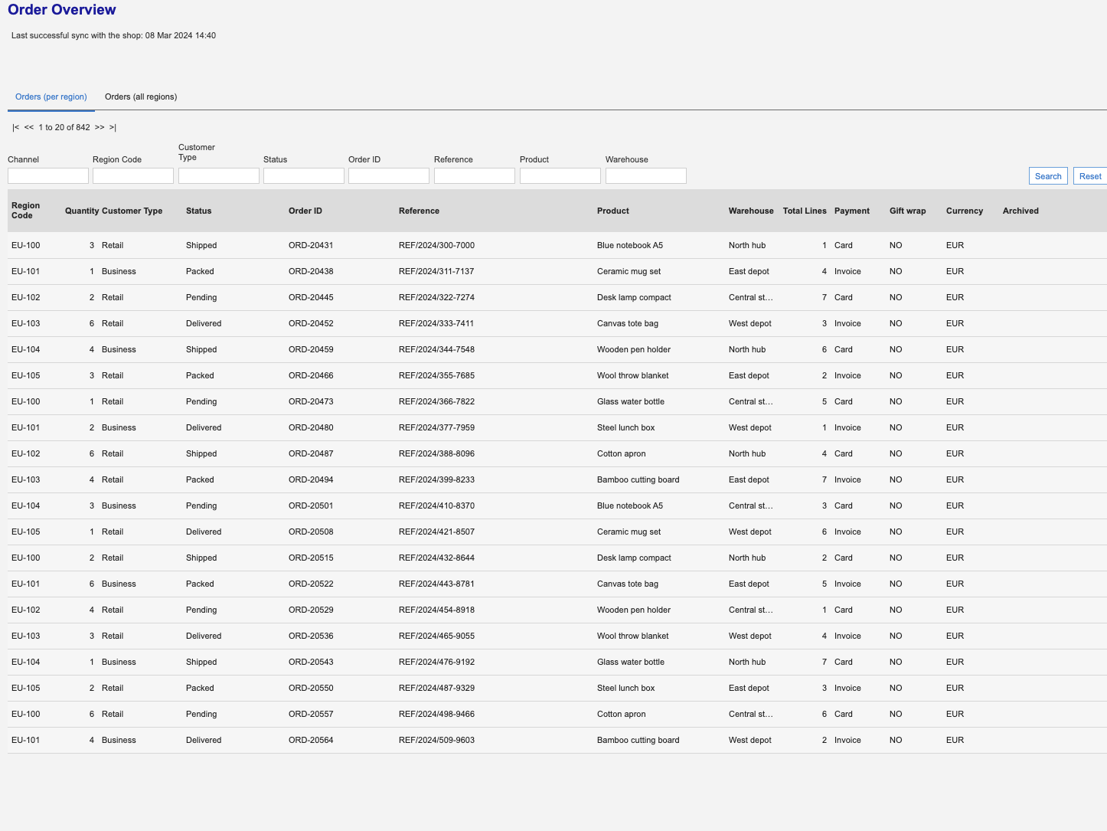Go to first page of results

[15, 127]
